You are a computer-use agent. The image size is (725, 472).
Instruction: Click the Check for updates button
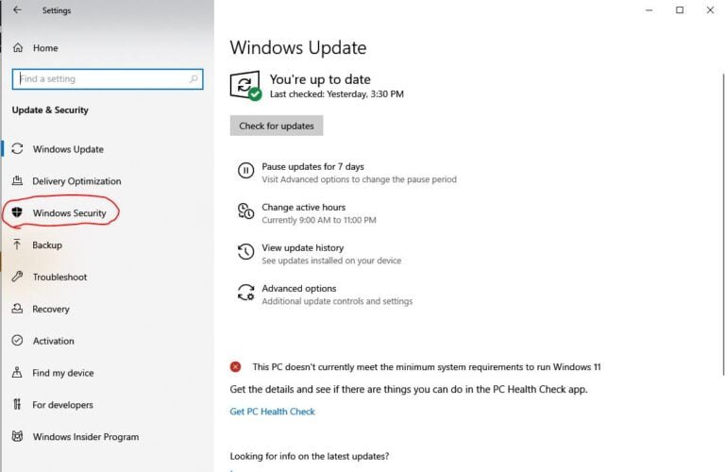(x=277, y=126)
